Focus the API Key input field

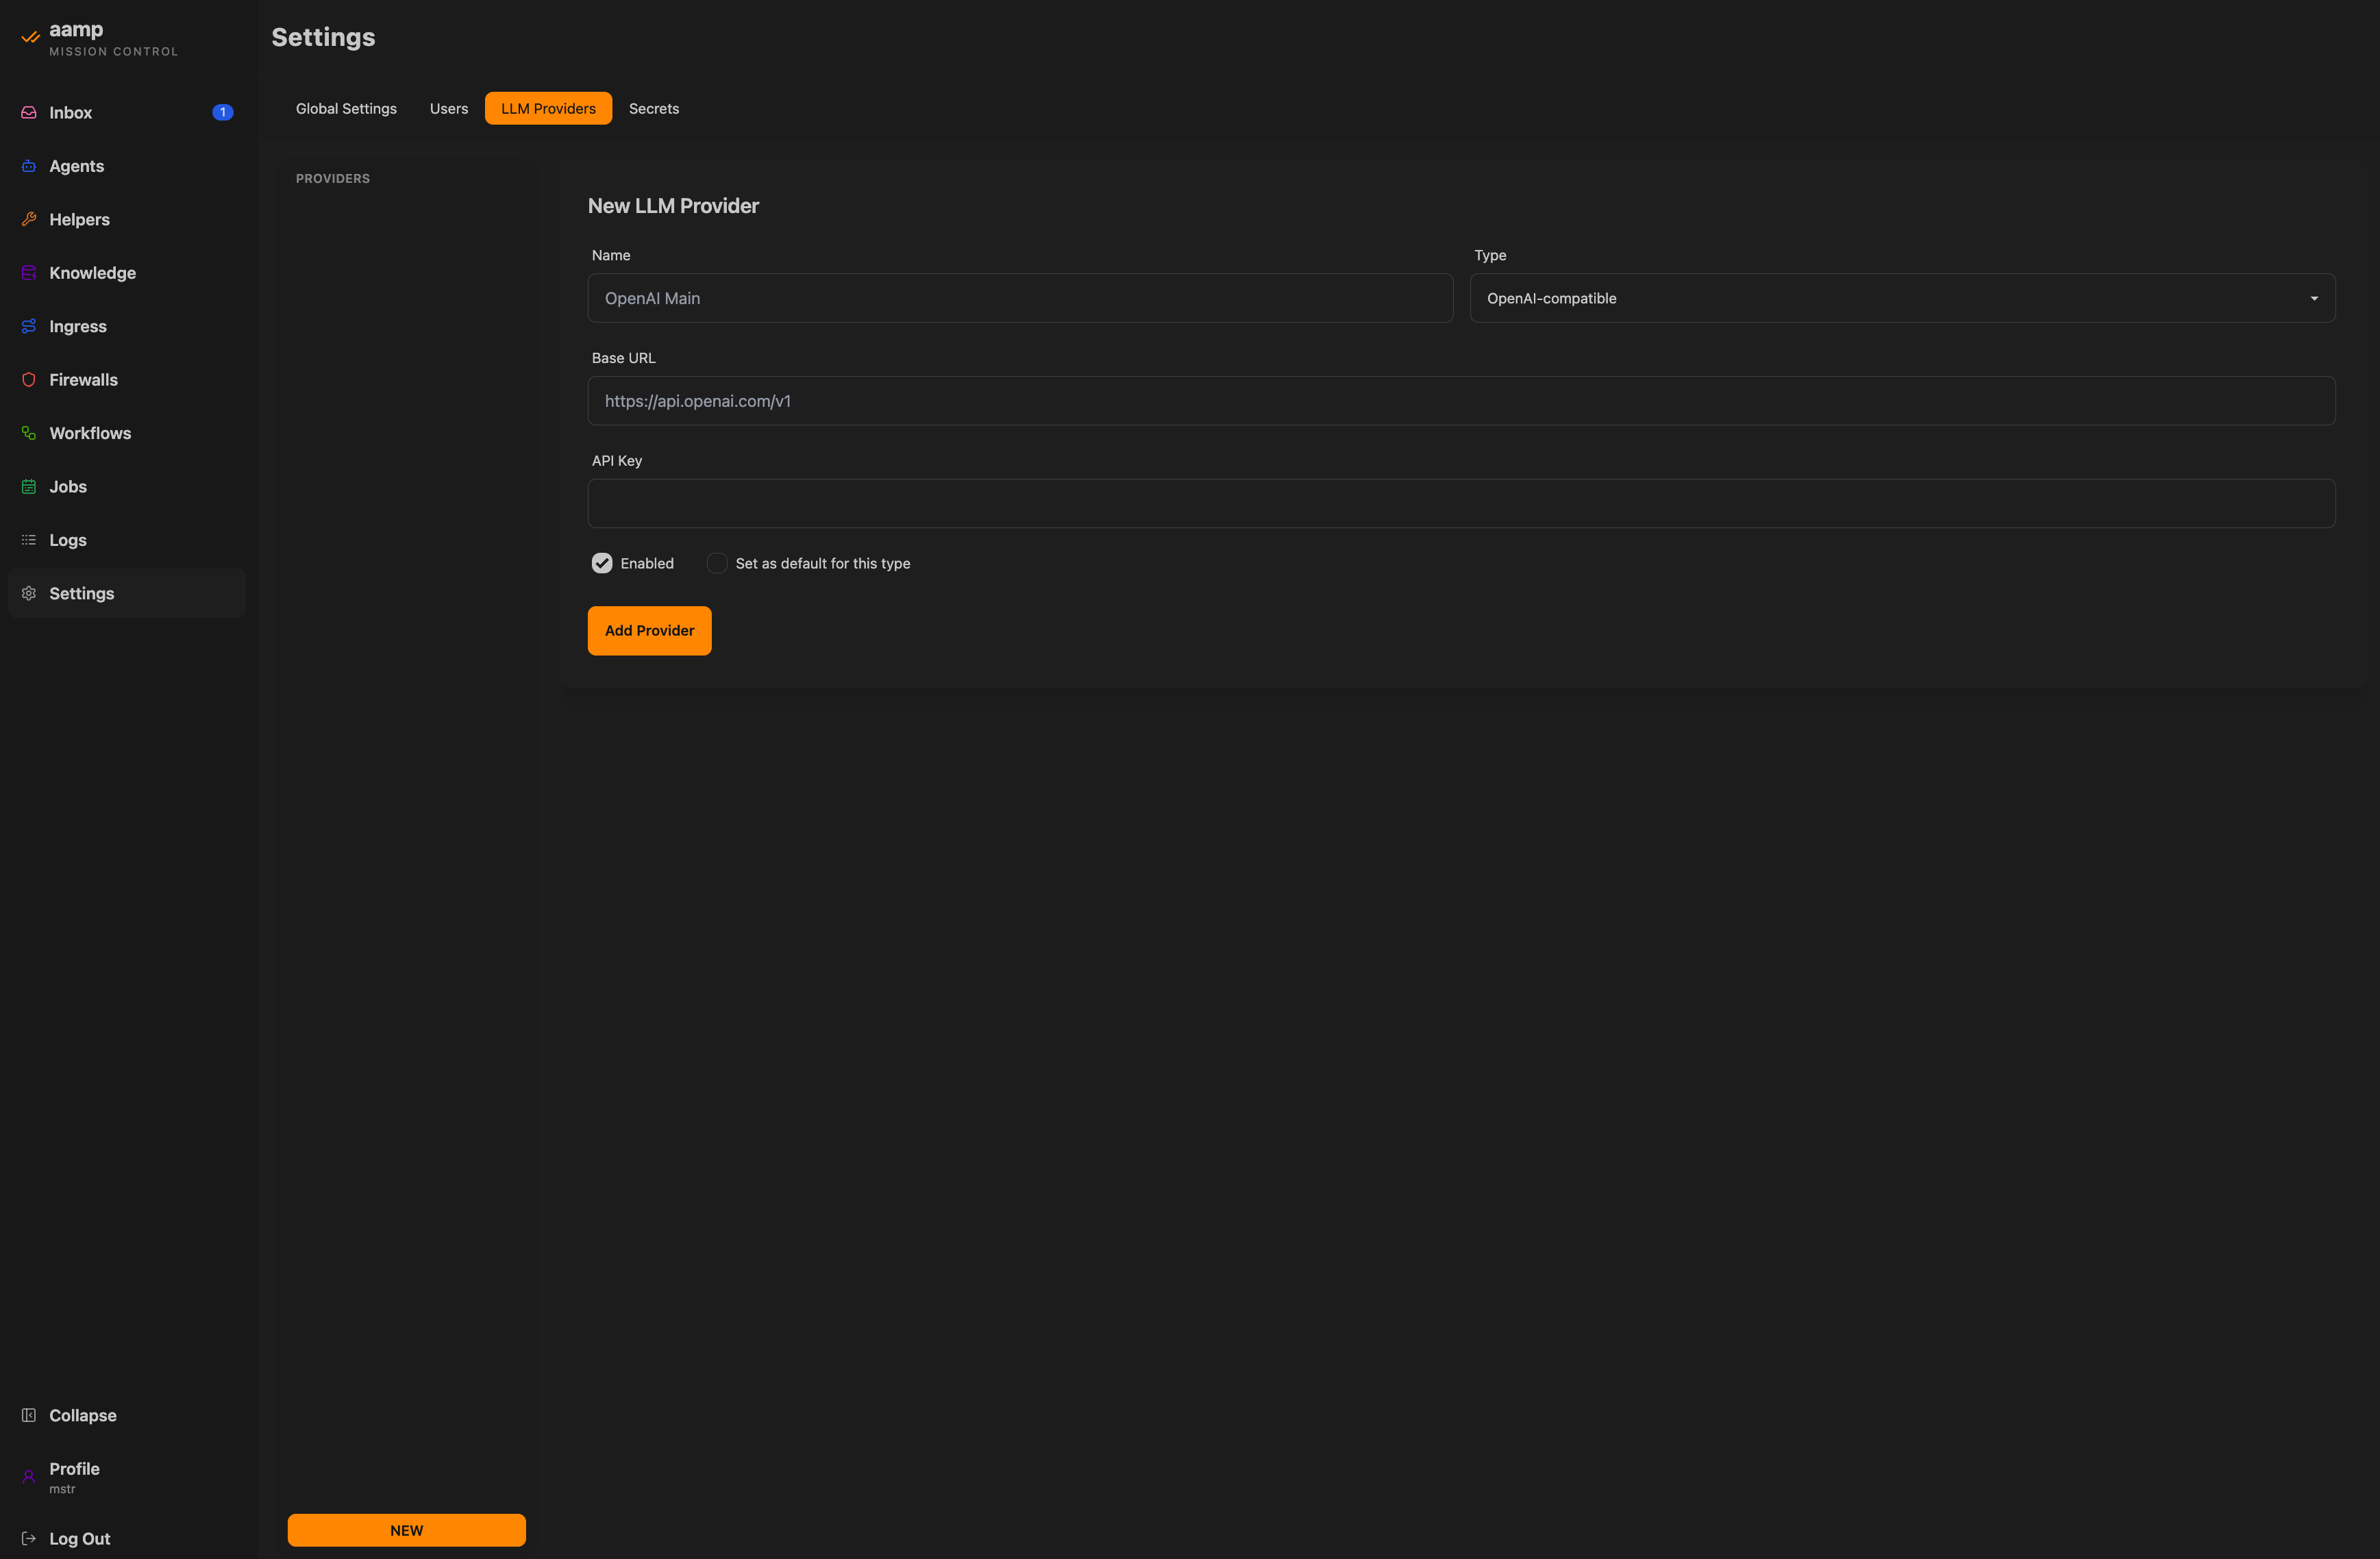[1461, 504]
